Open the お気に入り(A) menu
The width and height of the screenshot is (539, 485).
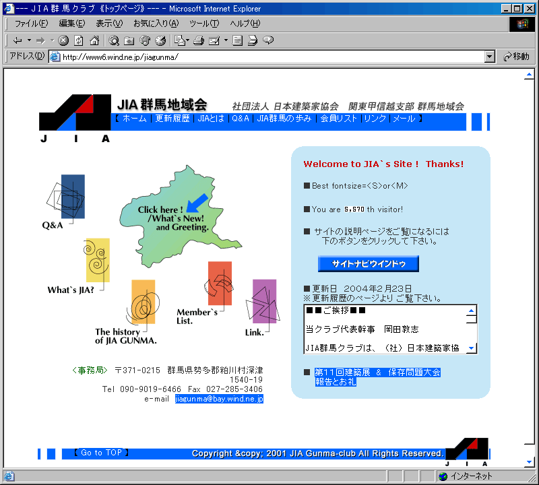(156, 24)
